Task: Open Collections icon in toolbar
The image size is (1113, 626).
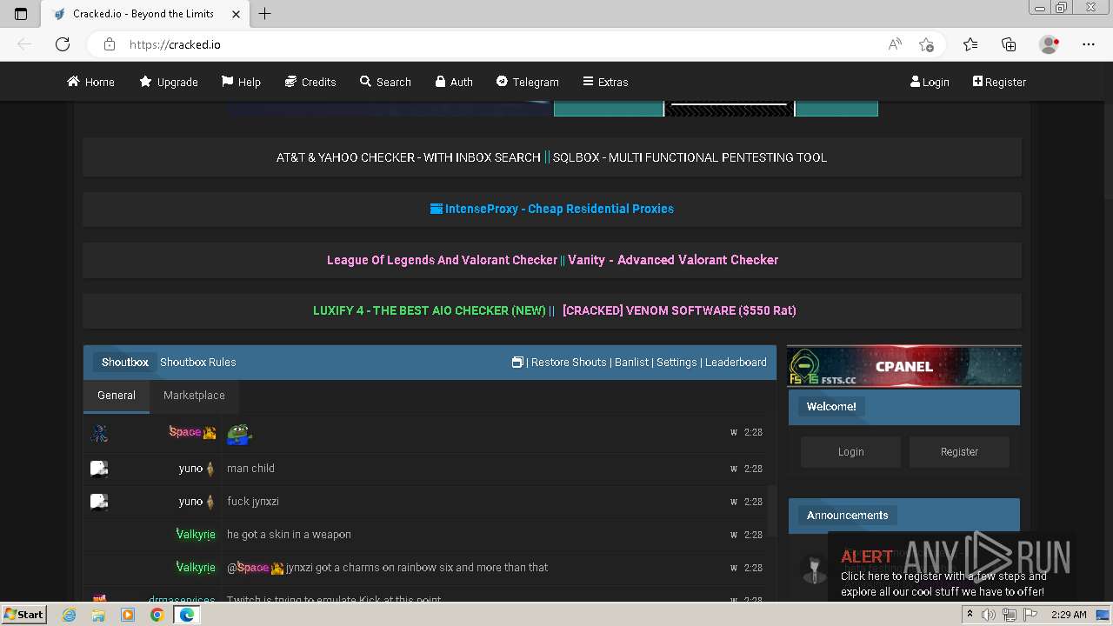Action: 1009,44
